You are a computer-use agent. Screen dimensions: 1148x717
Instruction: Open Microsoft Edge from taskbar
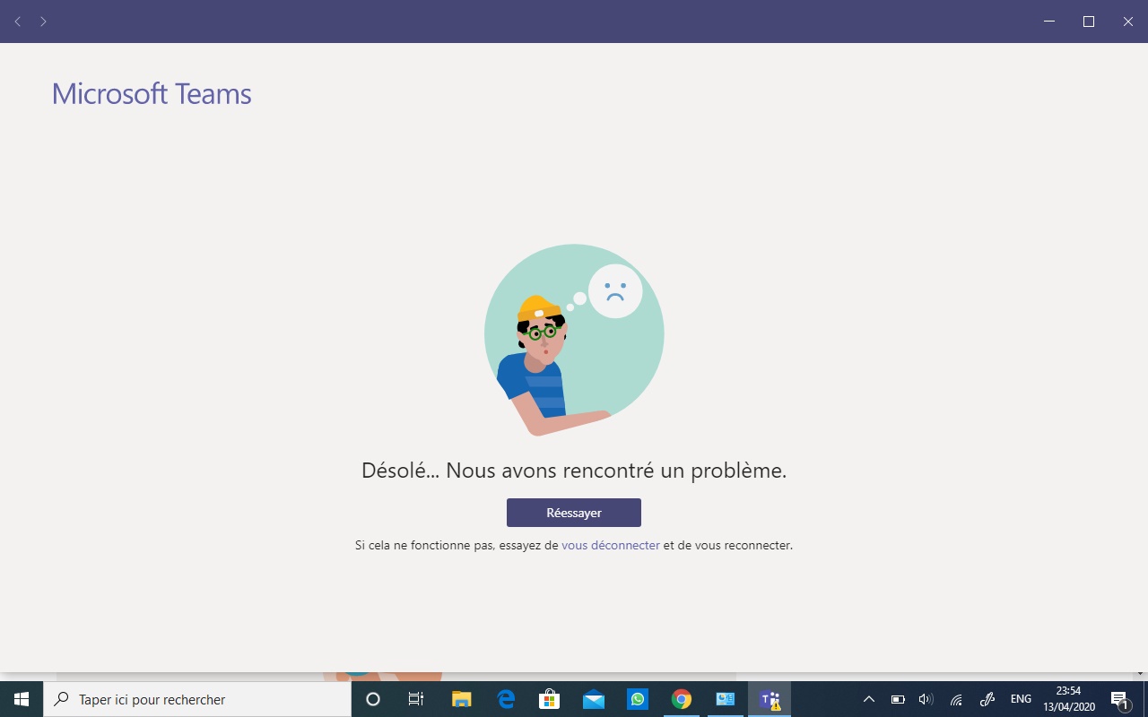506,699
